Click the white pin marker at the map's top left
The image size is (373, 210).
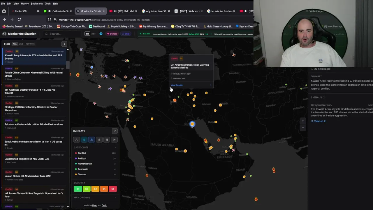[81, 50]
